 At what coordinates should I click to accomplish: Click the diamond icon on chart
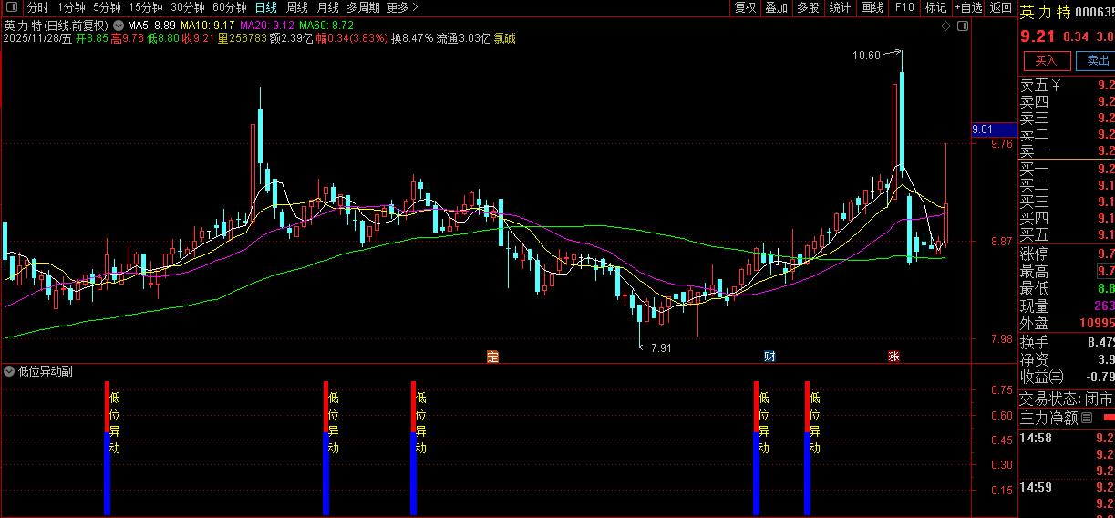pos(945,26)
